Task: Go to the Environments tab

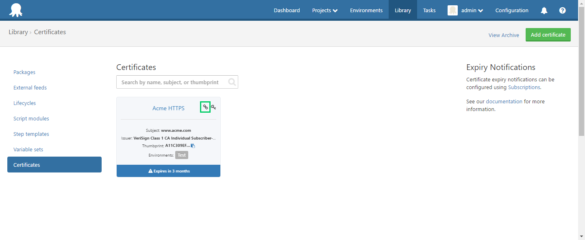Action: (366, 11)
